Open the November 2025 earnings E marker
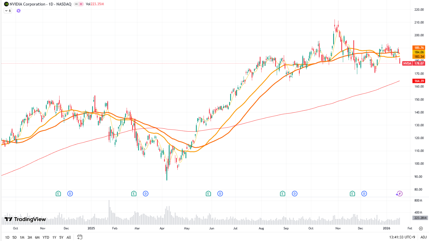429x241 pixels. pos(352,193)
